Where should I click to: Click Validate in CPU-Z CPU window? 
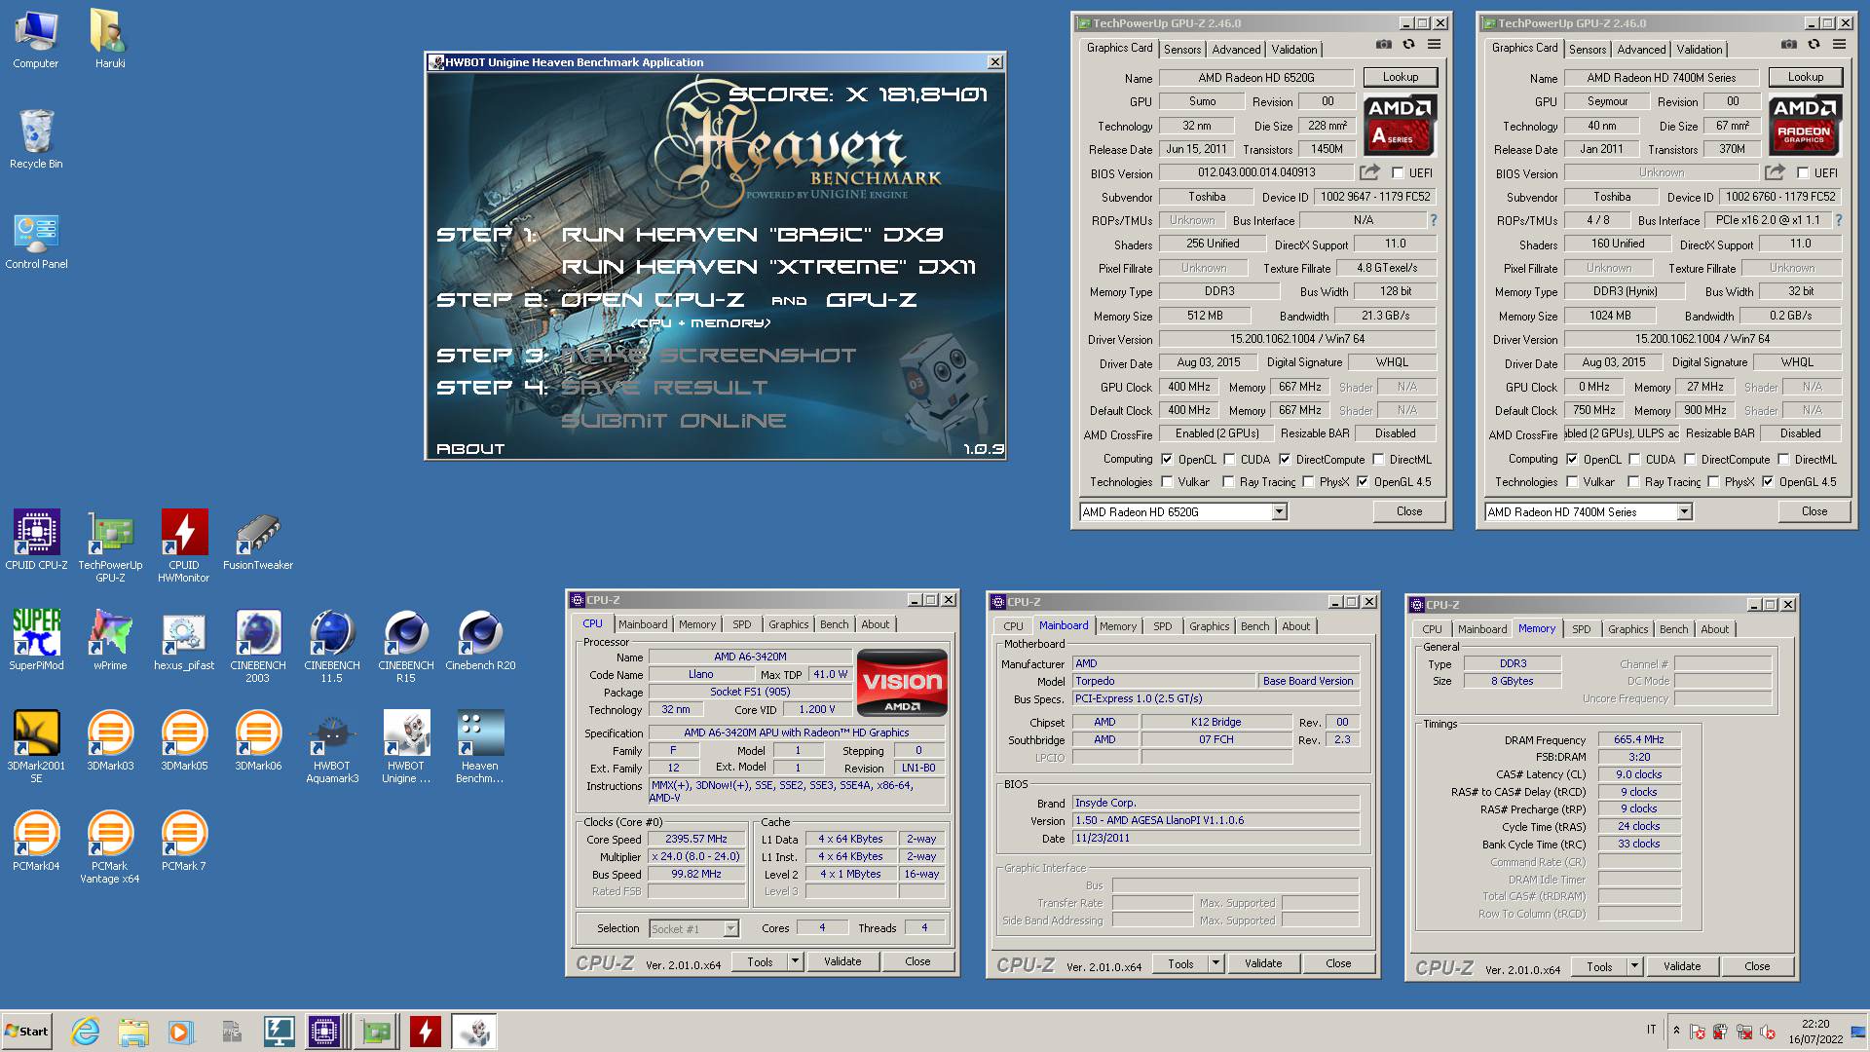(x=842, y=962)
